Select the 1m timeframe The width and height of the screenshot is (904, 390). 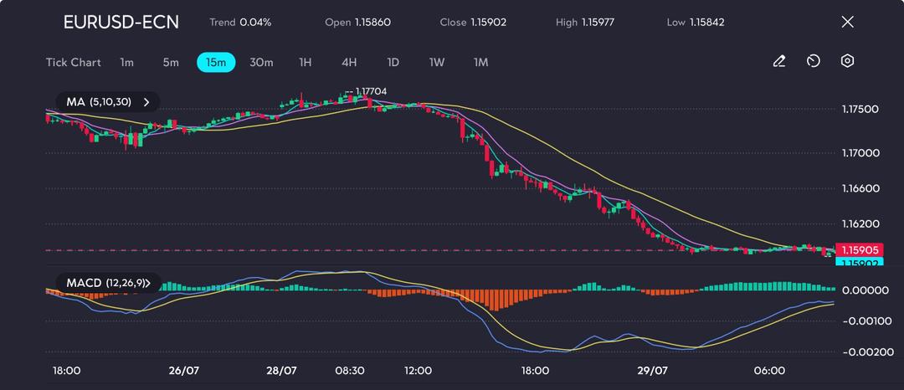pos(126,62)
